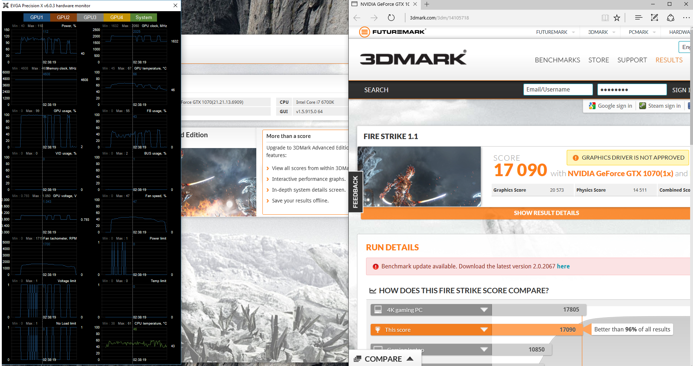This screenshot has width=693, height=366.
Task: Open the FEEDBACK side tab
Action: pos(356,192)
